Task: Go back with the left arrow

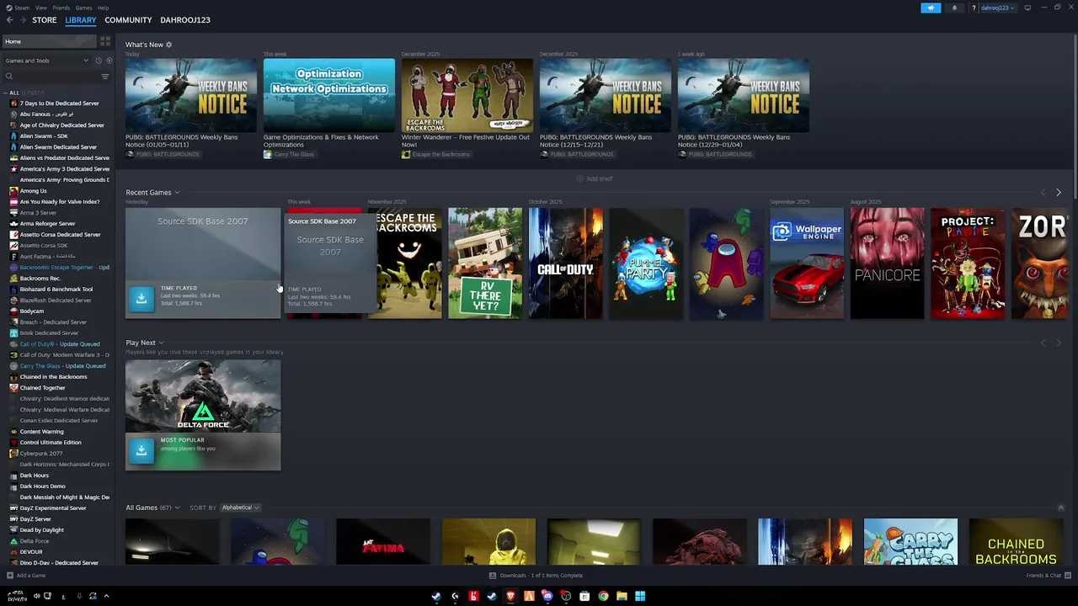Action: (x=9, y=20)
